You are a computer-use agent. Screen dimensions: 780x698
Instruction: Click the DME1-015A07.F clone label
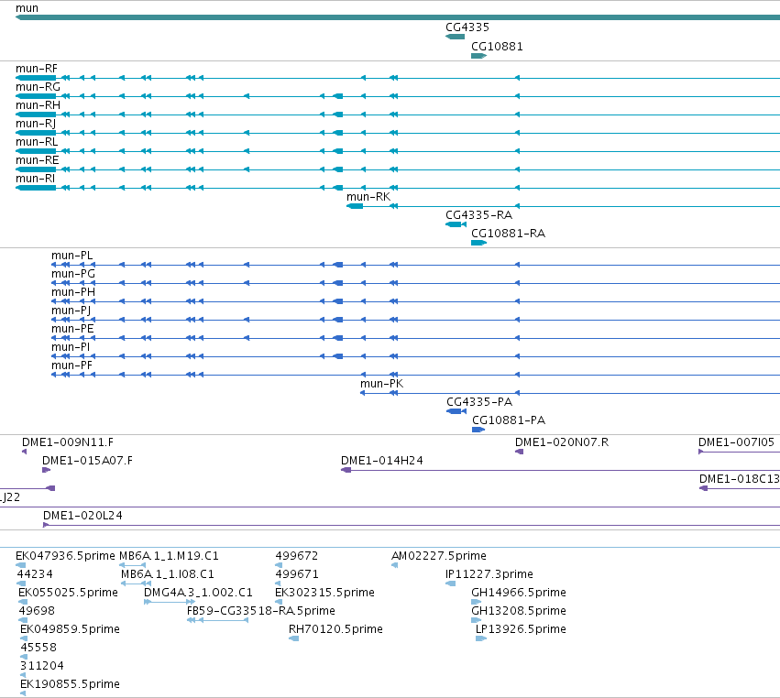click(x=87, y=461)
